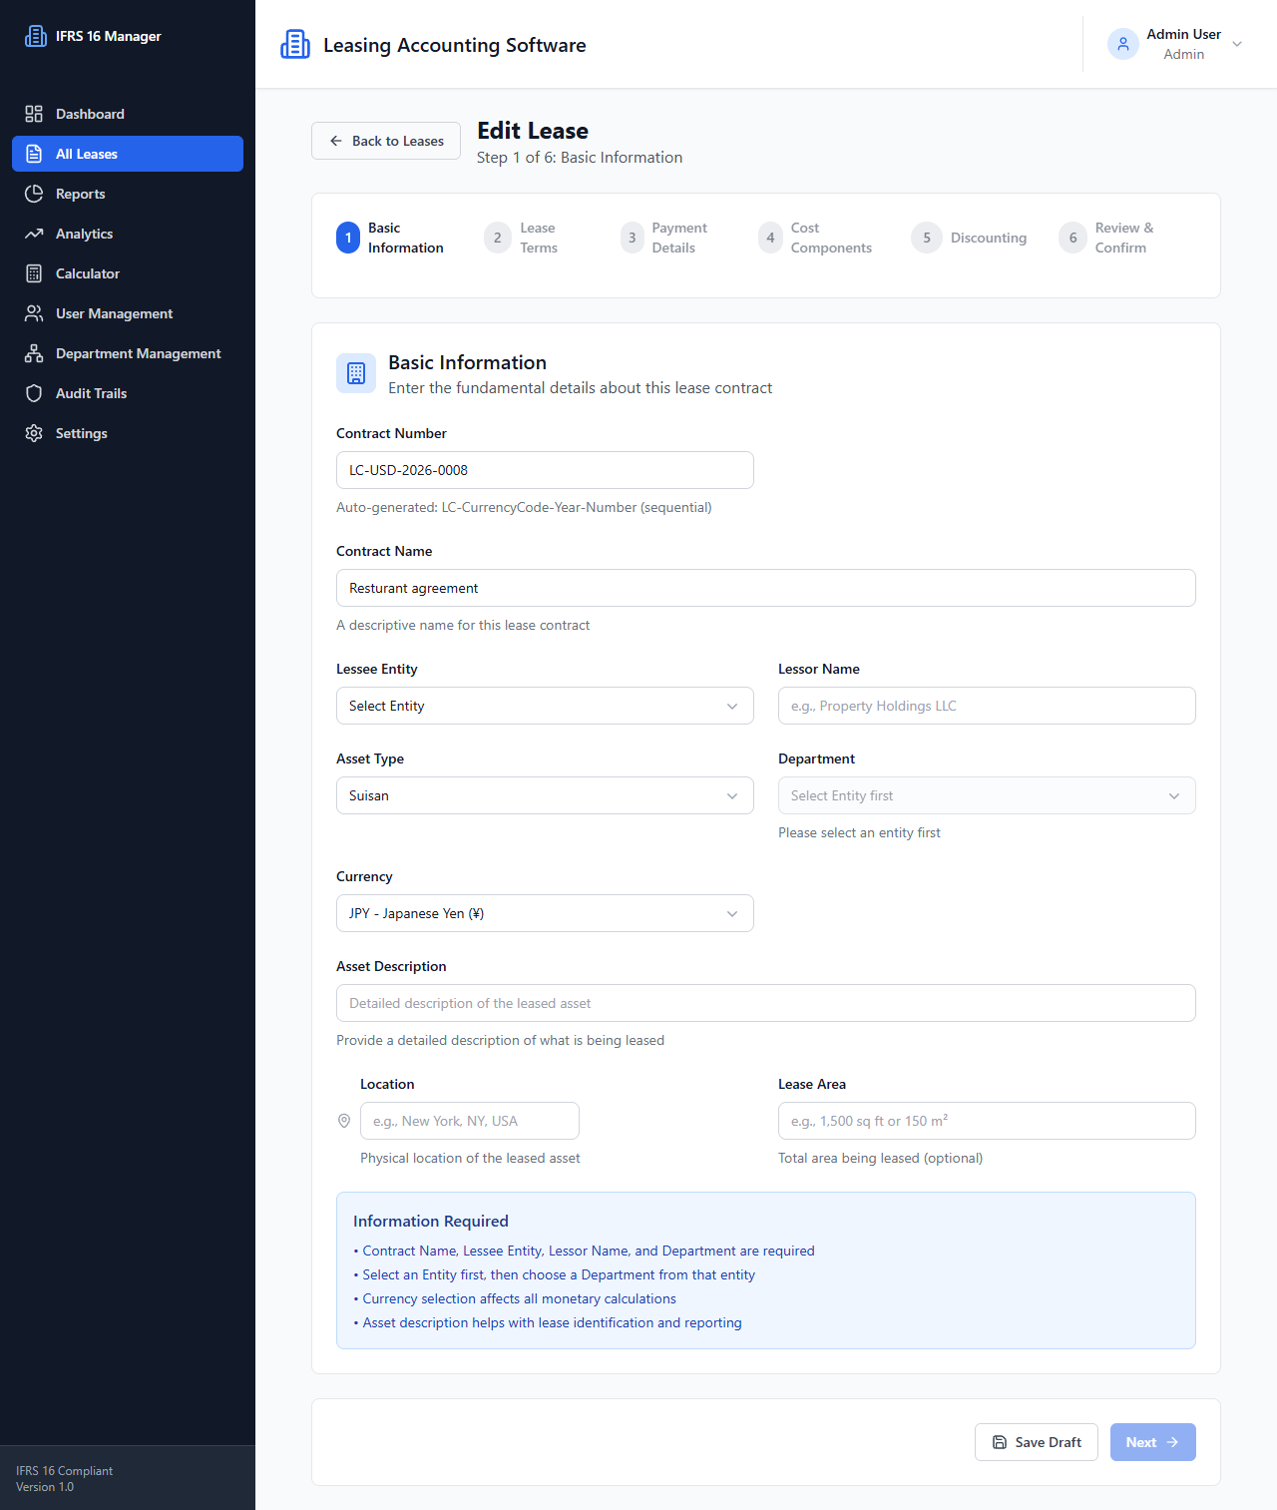
Task: Expand the Admin User menu chevron
Action: (x=1237, y=44)
